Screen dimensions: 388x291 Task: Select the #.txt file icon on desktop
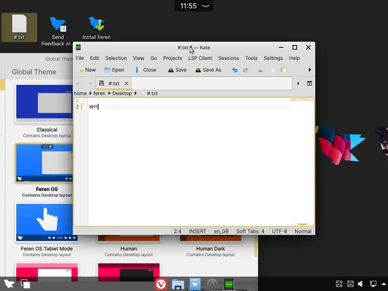[x=19, y=27]
